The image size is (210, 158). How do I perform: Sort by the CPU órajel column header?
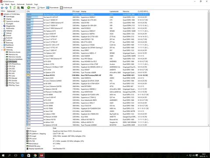click(76, 11)
